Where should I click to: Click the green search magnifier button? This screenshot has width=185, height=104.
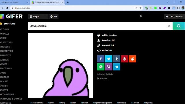(x=179, y=26)
